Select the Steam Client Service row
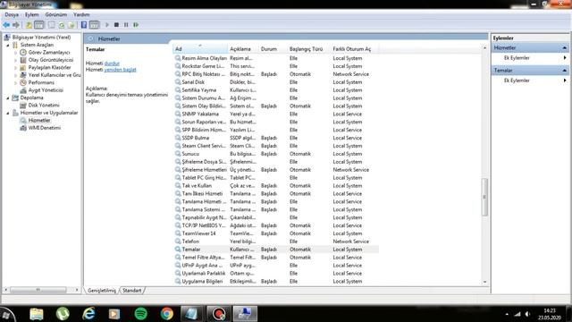572x322 pixels. pos(276,146)
